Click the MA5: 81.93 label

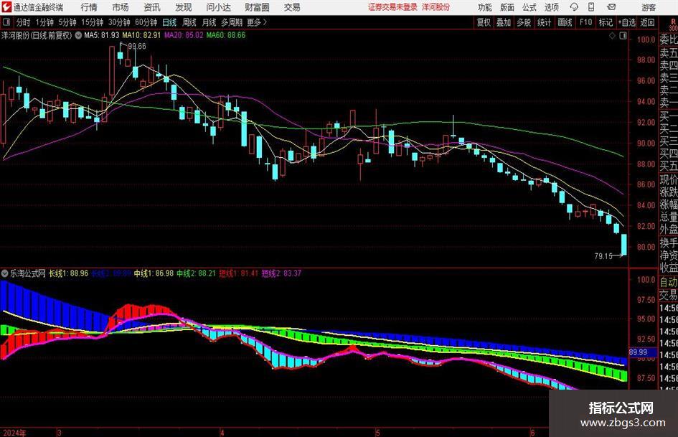point(102,35)
